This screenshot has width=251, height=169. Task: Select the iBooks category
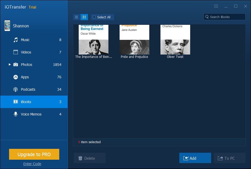[x=34, y=102]
